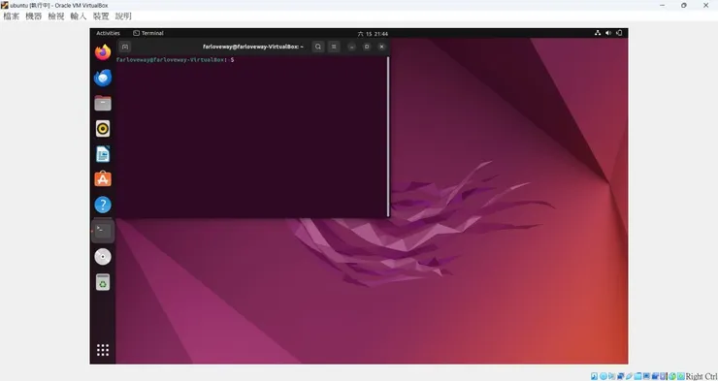This screenshot has height=381, width=718.
Task: Open the Terminal hamburger menu
Action: point(334,47)
